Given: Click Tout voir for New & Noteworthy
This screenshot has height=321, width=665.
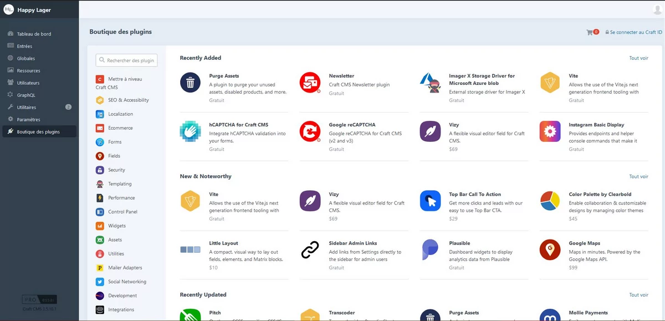Looking at the screenshot, I should [638, 177].
